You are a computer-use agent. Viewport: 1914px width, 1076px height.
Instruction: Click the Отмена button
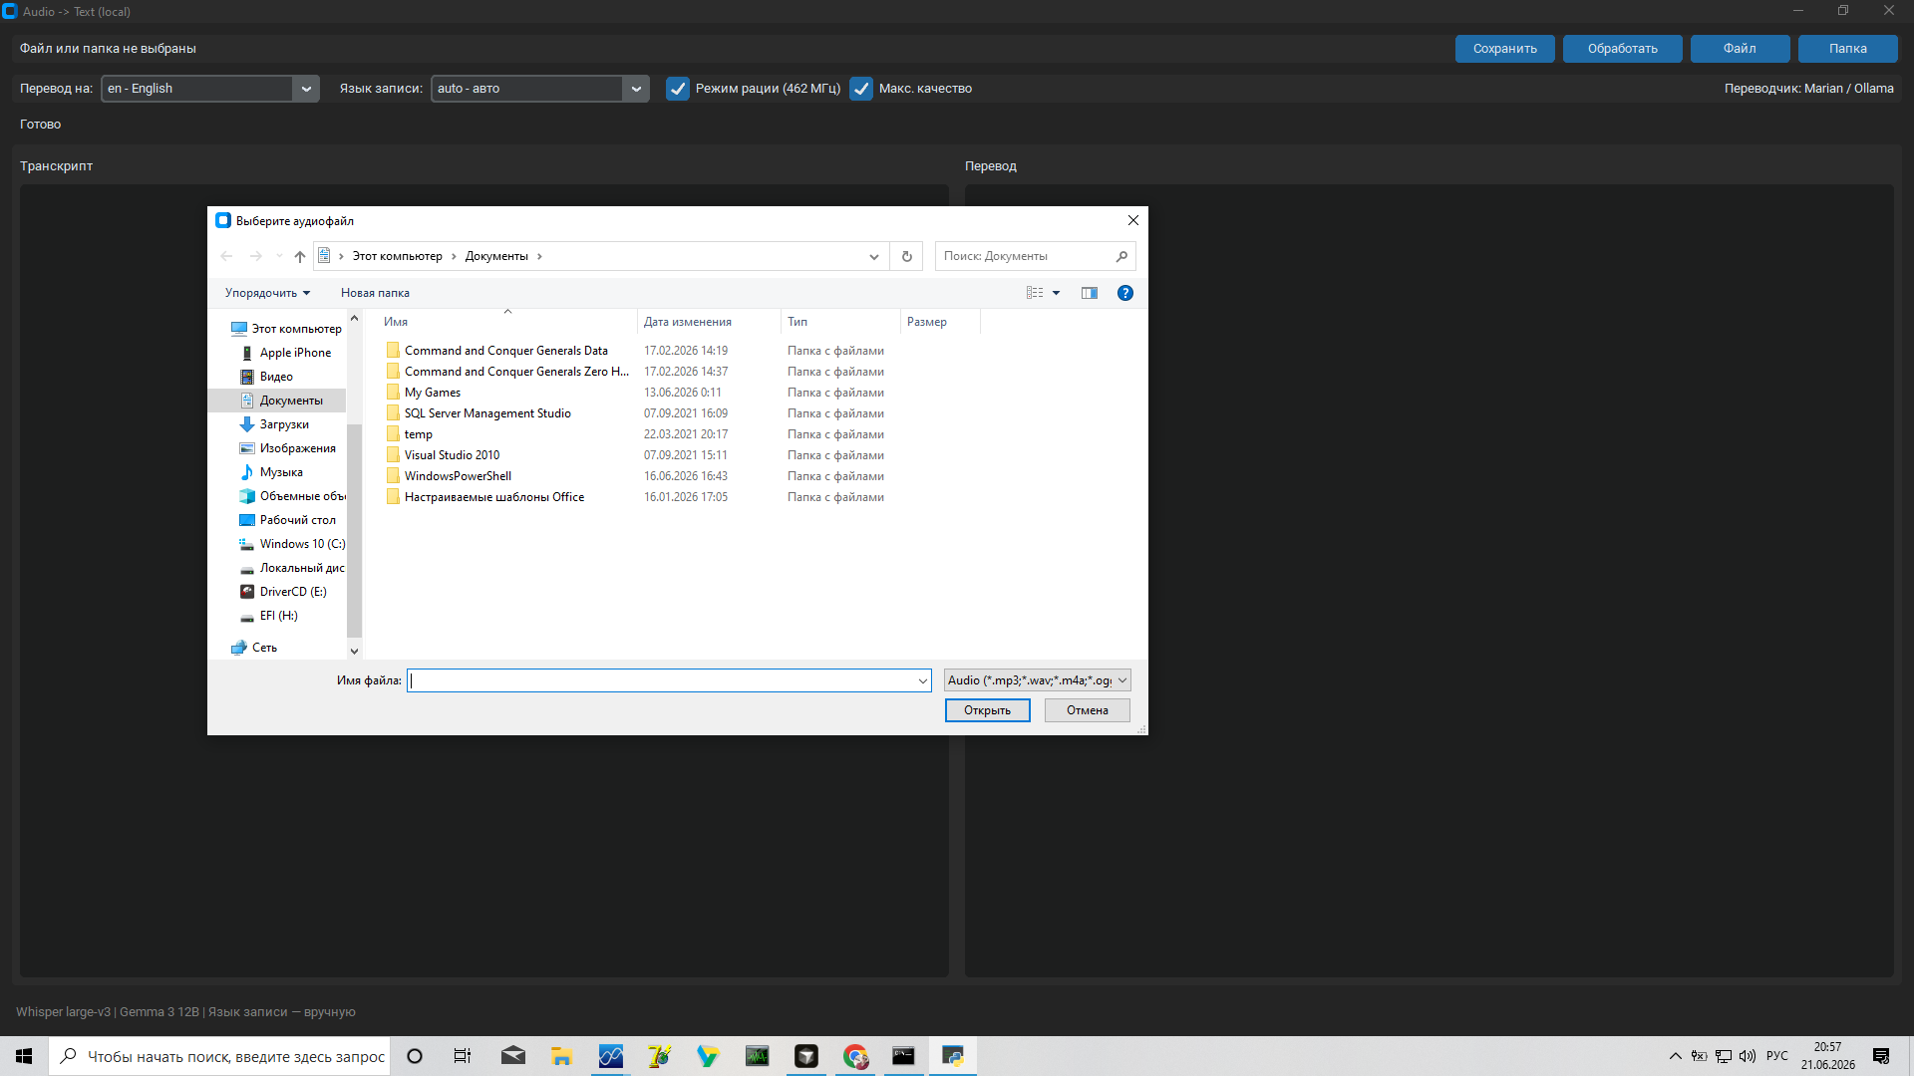pos(1088,710)
